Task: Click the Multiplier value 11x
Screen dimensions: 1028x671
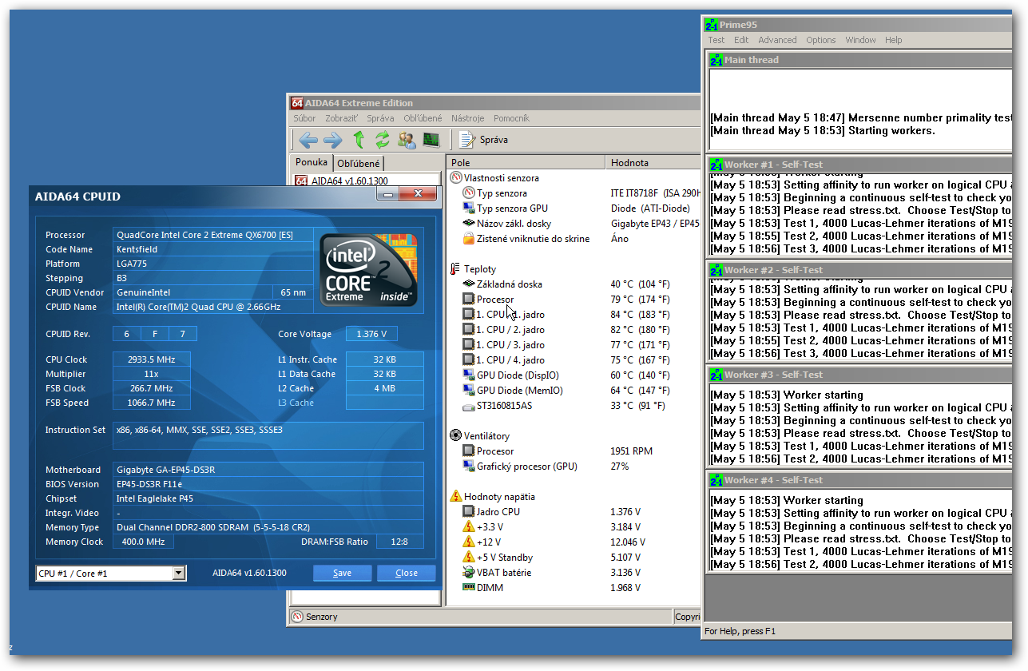Action: (152, 374)
